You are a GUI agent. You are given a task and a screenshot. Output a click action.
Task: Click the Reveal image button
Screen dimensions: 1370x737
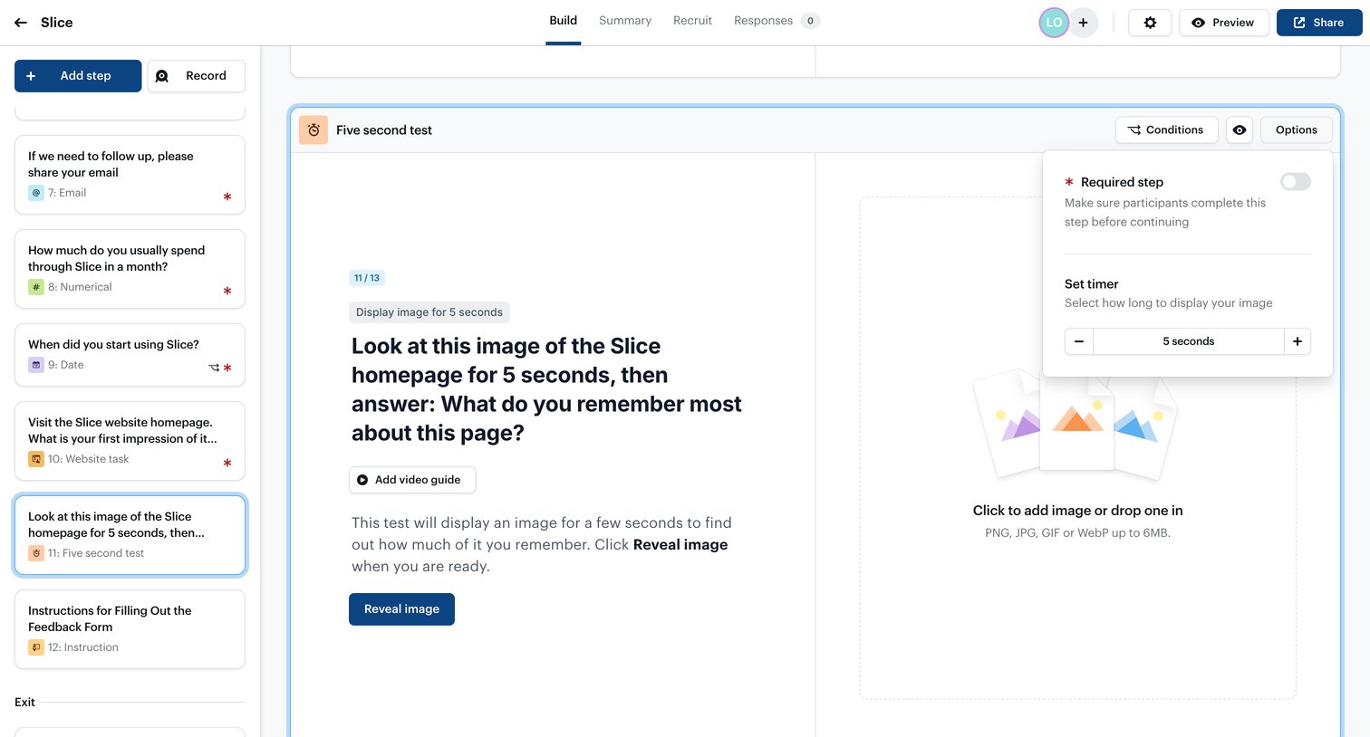[x=401, y=609]
